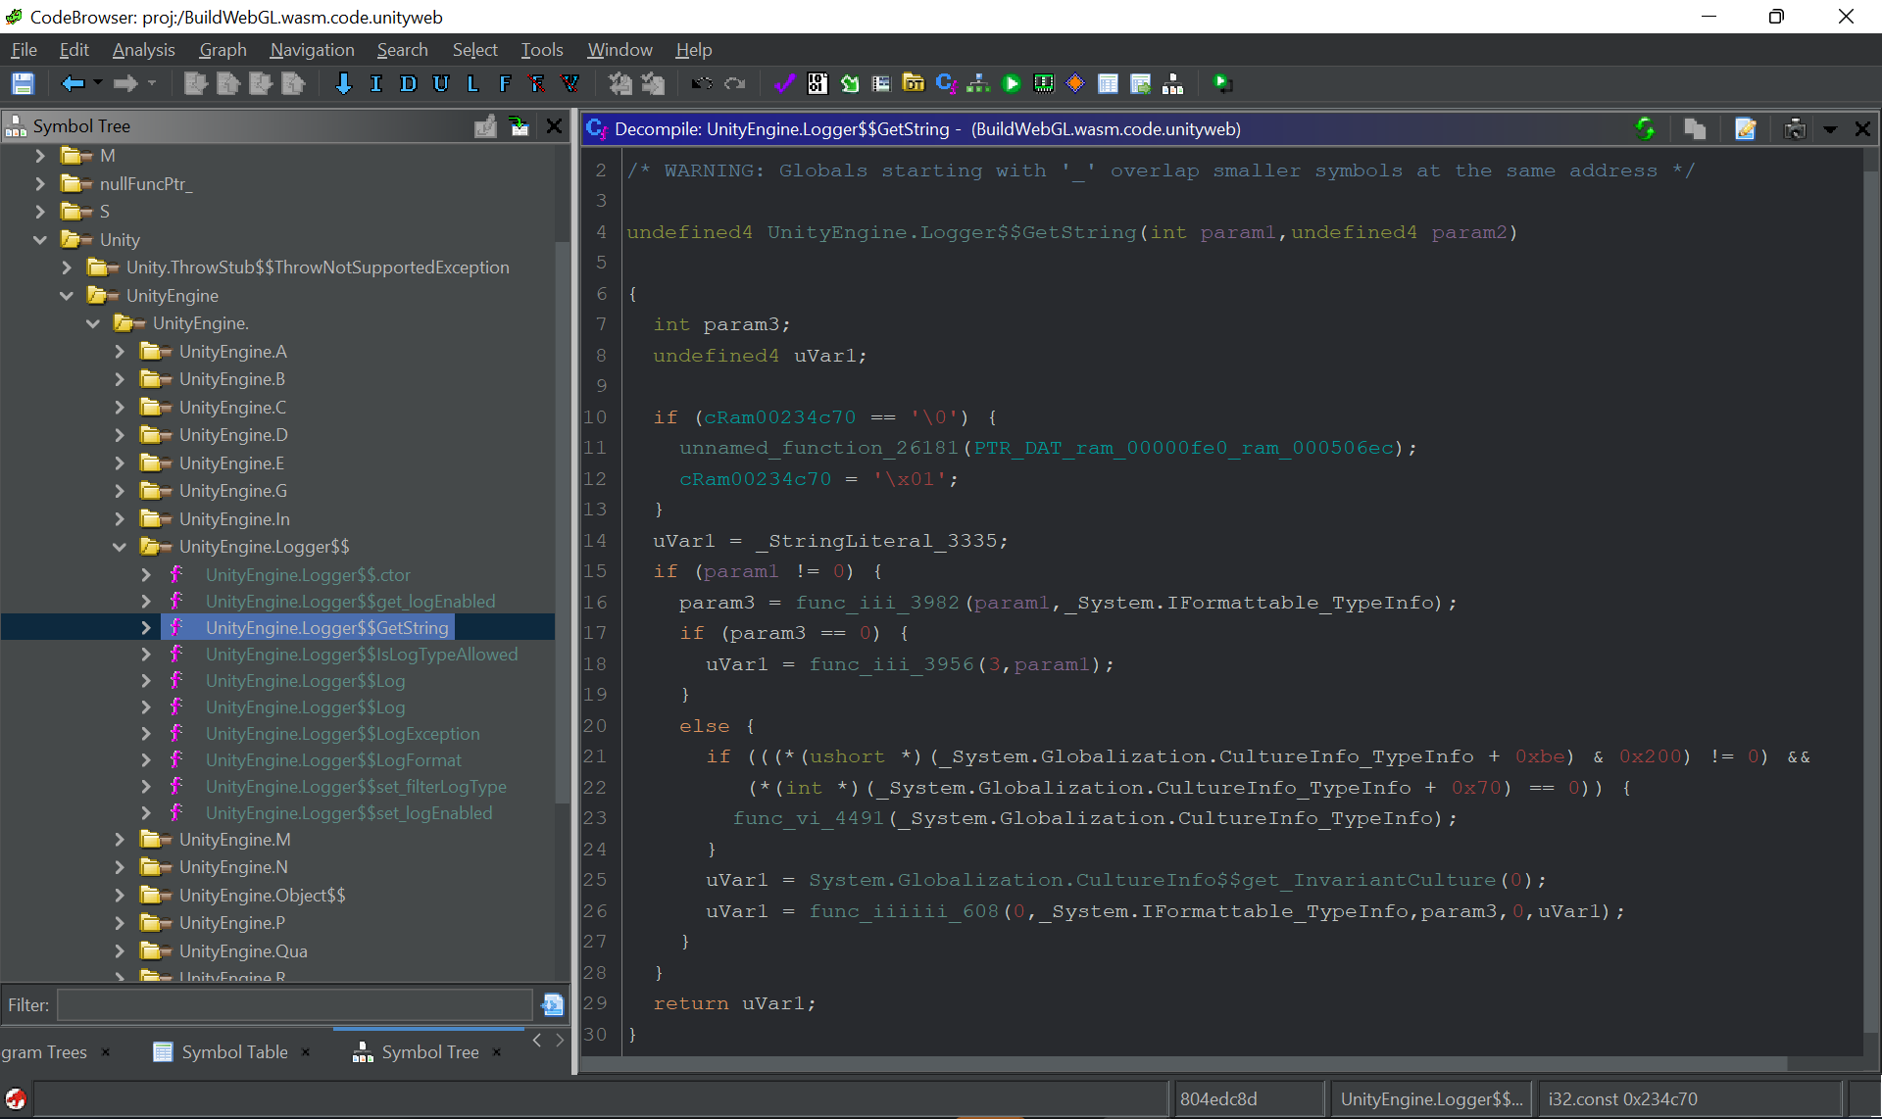
Task: Click the orange diamond toolbar icon
Action: (1075, 84)
